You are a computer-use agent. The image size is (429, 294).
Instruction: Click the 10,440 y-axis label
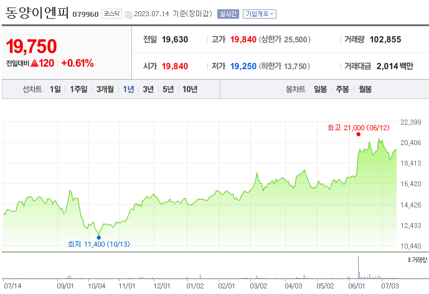pos(411,246)
